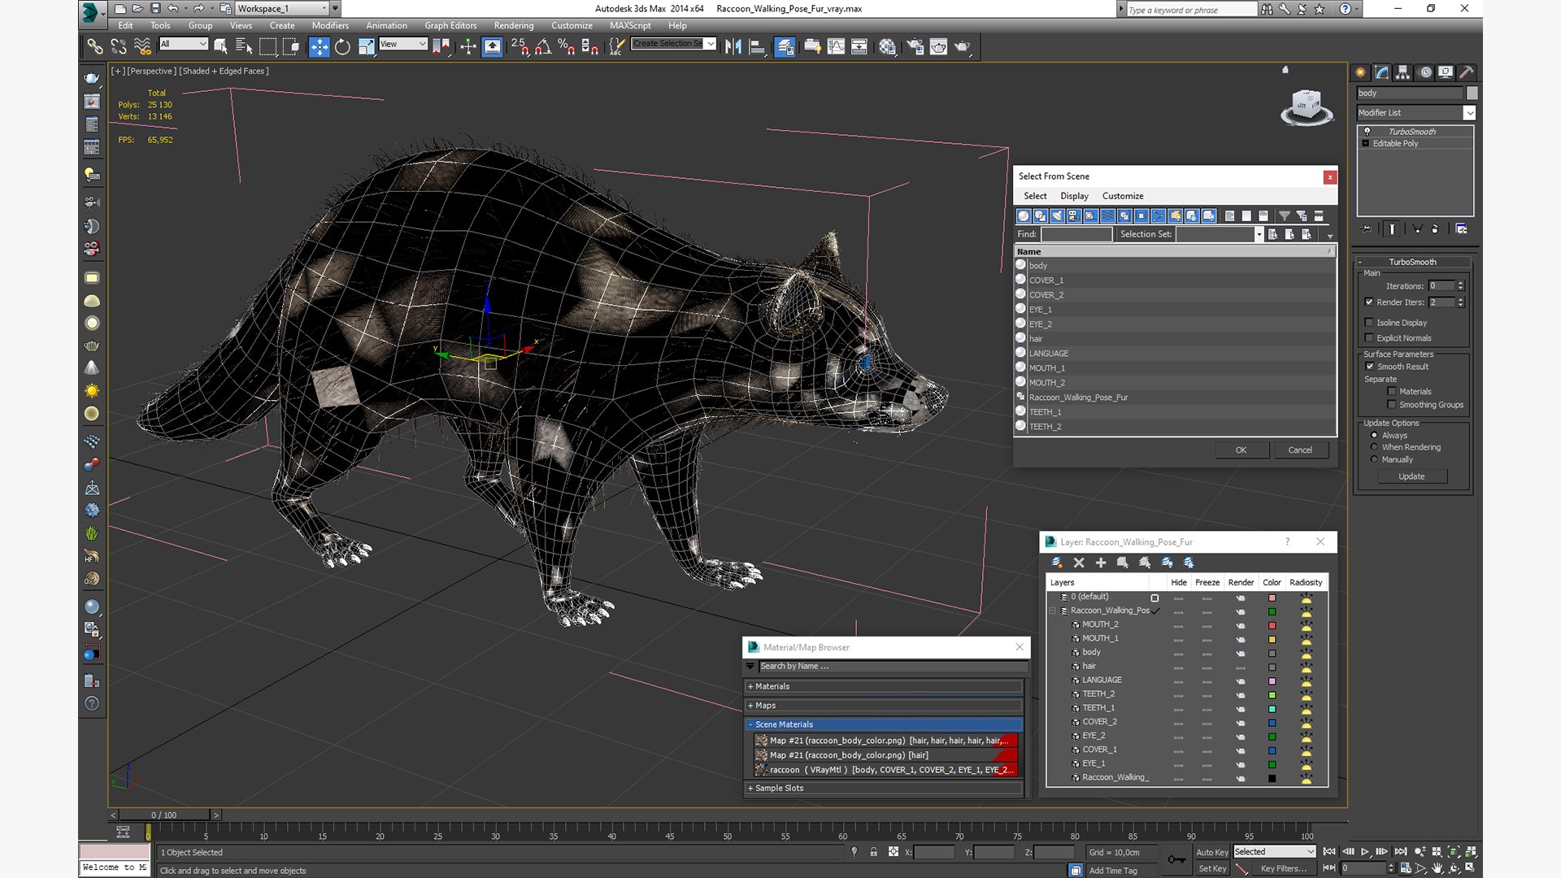Click the Auto Key button
Screen dimensions: 1561x878
pos(1212,852)
